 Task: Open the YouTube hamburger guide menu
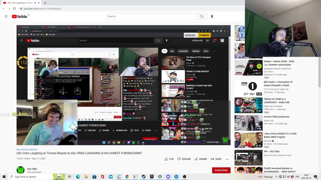coord(6,16)
